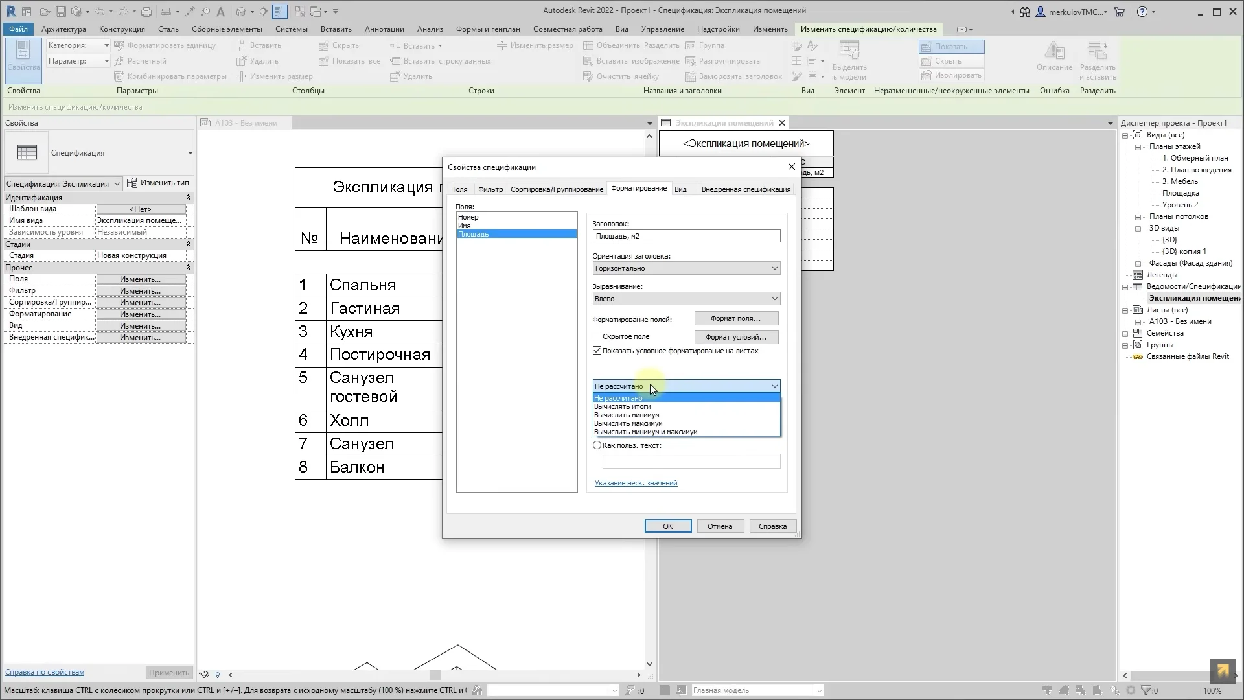
Task: Open the Файл menu
Action: (x=18, y=29)
